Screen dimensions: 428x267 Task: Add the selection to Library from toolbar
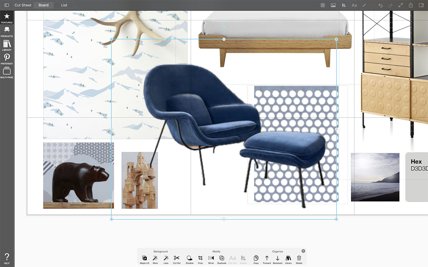[x=288, y=259]
